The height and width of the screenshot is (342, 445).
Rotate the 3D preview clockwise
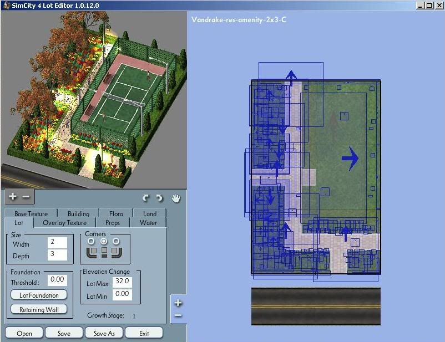click(159, 198)
